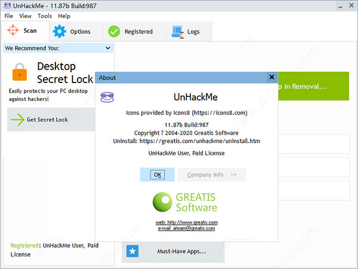Click the green Removal button

point(313,86)
